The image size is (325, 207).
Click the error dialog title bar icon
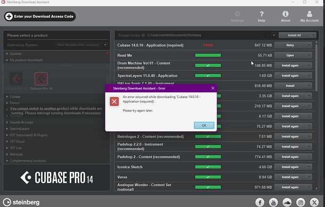(110, 88)
